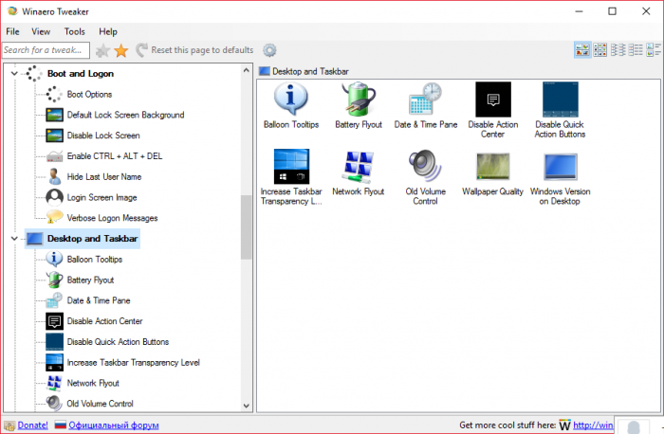Collapse the Desktop and Taskbar tree node
This screenshot has height=434, width=664.
14,239
